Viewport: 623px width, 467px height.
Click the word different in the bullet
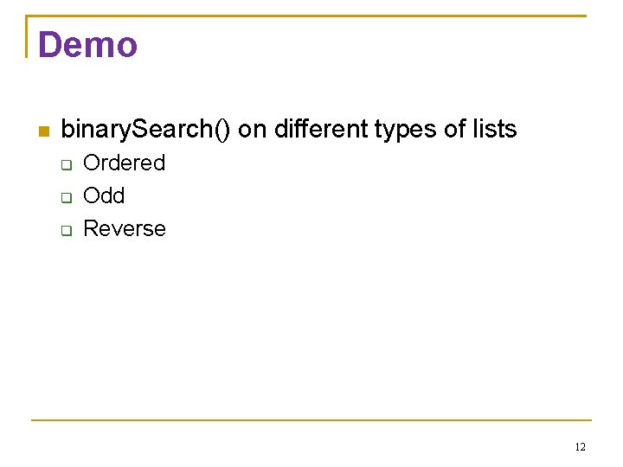[321, 129]
